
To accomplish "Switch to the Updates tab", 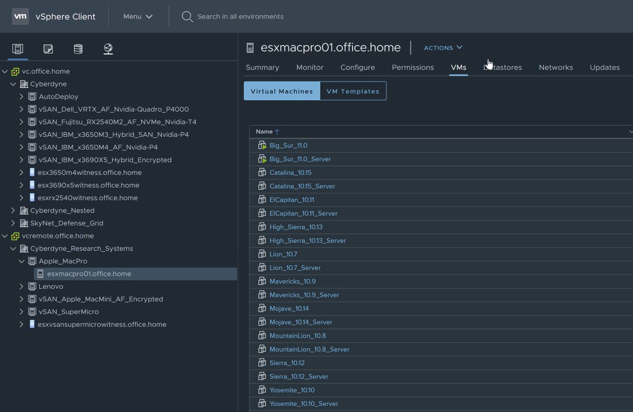I will [x=605, y=68].
